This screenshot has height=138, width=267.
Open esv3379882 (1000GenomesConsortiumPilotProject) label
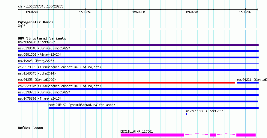pyautogui.click(x=59, y=67)
